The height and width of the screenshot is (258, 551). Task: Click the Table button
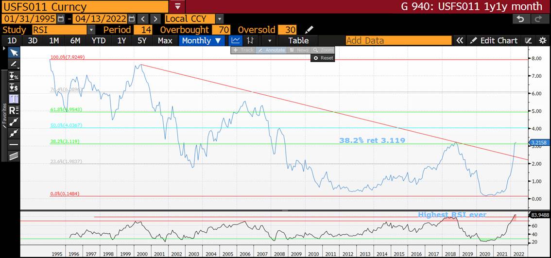pos(298,41)
